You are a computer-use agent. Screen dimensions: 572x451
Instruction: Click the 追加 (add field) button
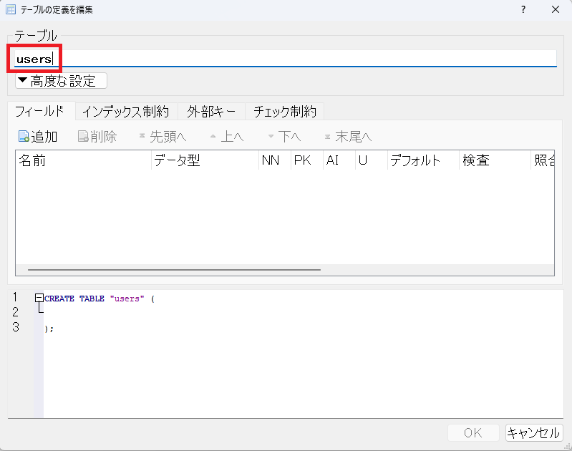[x=38, y=137]
